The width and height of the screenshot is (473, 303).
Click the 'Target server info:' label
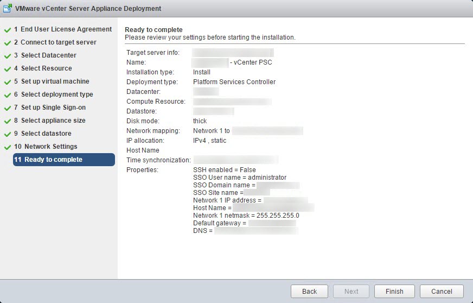coord(153,53)
